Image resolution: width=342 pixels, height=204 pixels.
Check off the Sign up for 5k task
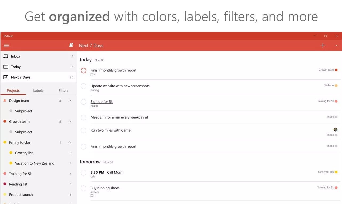coord(84,102)
